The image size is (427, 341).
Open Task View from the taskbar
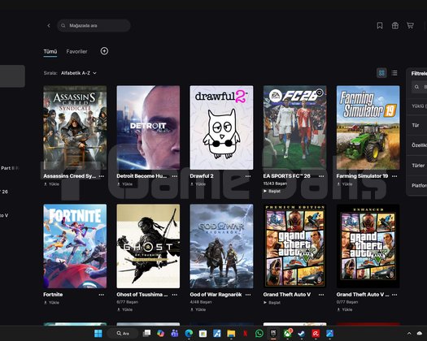click(x=146, y=334)
